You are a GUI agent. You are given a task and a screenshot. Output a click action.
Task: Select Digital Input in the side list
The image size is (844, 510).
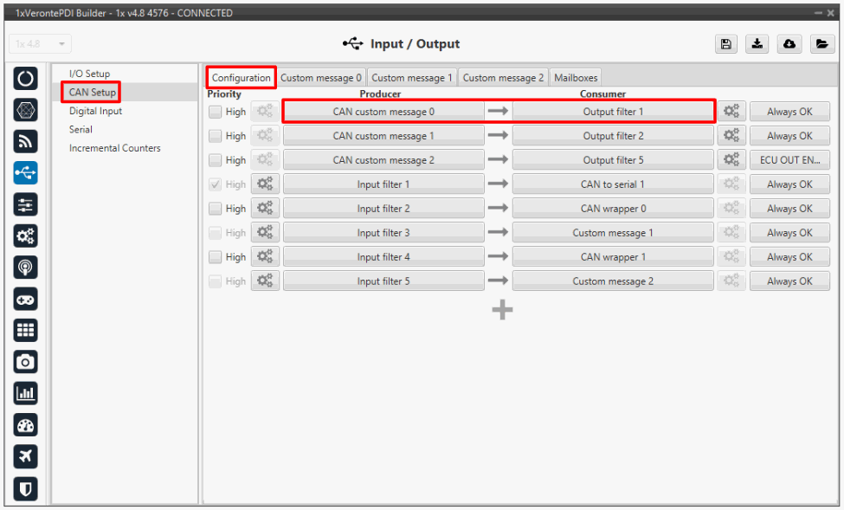[x=95, y=111]
